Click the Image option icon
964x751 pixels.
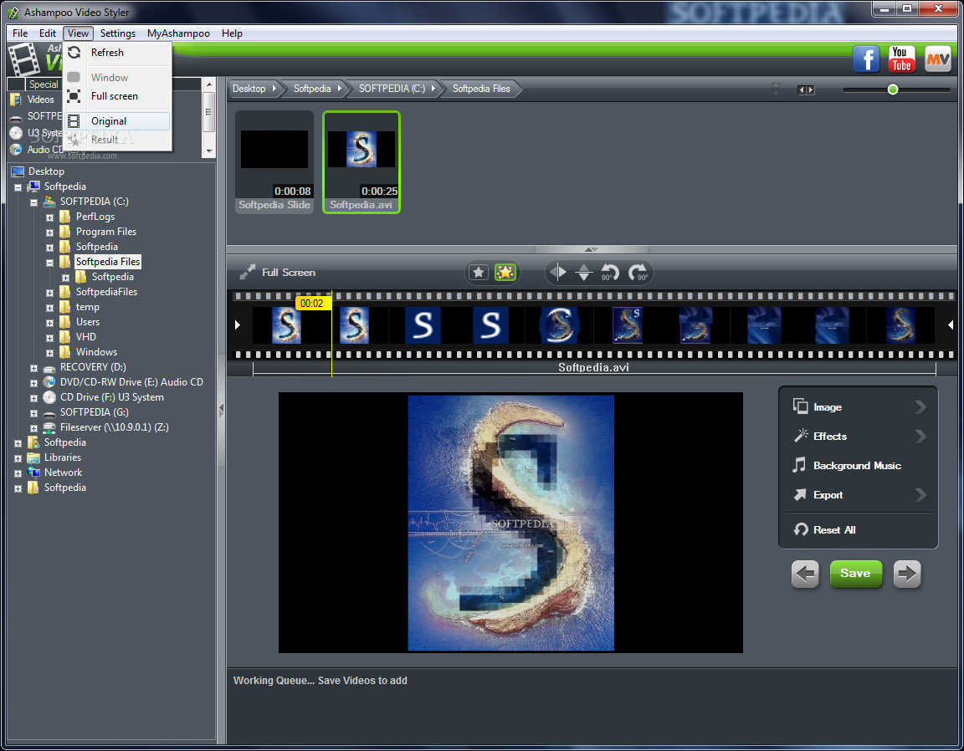pos(800,406)
